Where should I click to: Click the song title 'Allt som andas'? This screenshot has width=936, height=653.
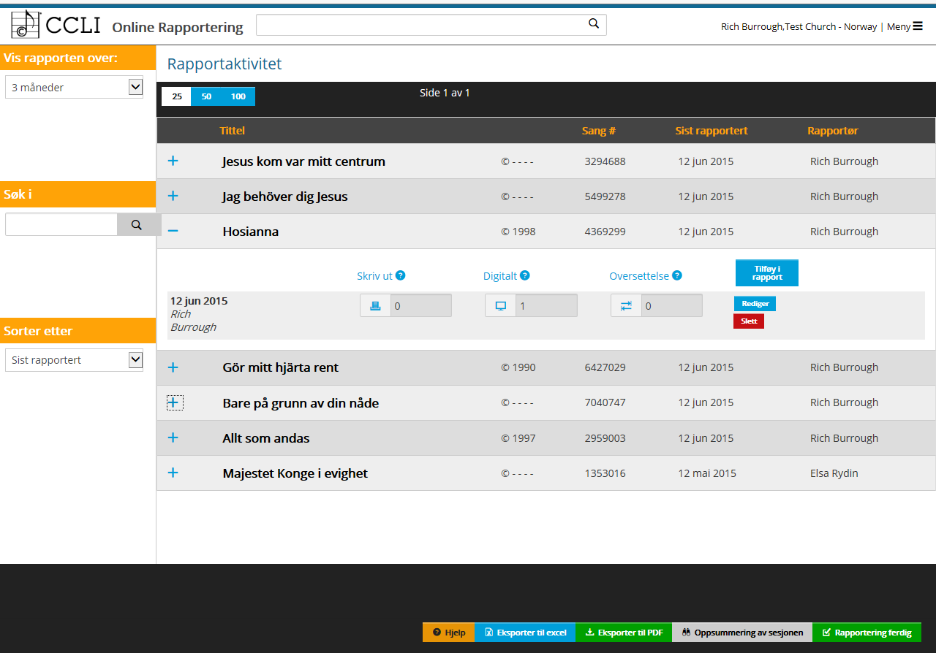click(x=266, y=438)
